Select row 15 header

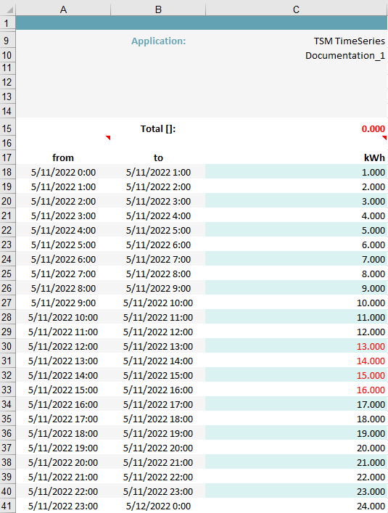(x=7, y=128)
